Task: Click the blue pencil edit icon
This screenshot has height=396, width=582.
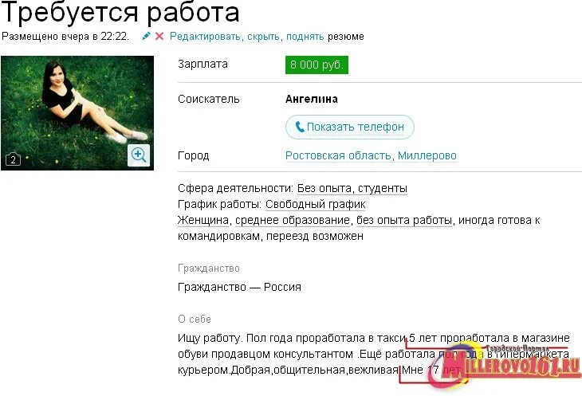Action: pos(146,36)
